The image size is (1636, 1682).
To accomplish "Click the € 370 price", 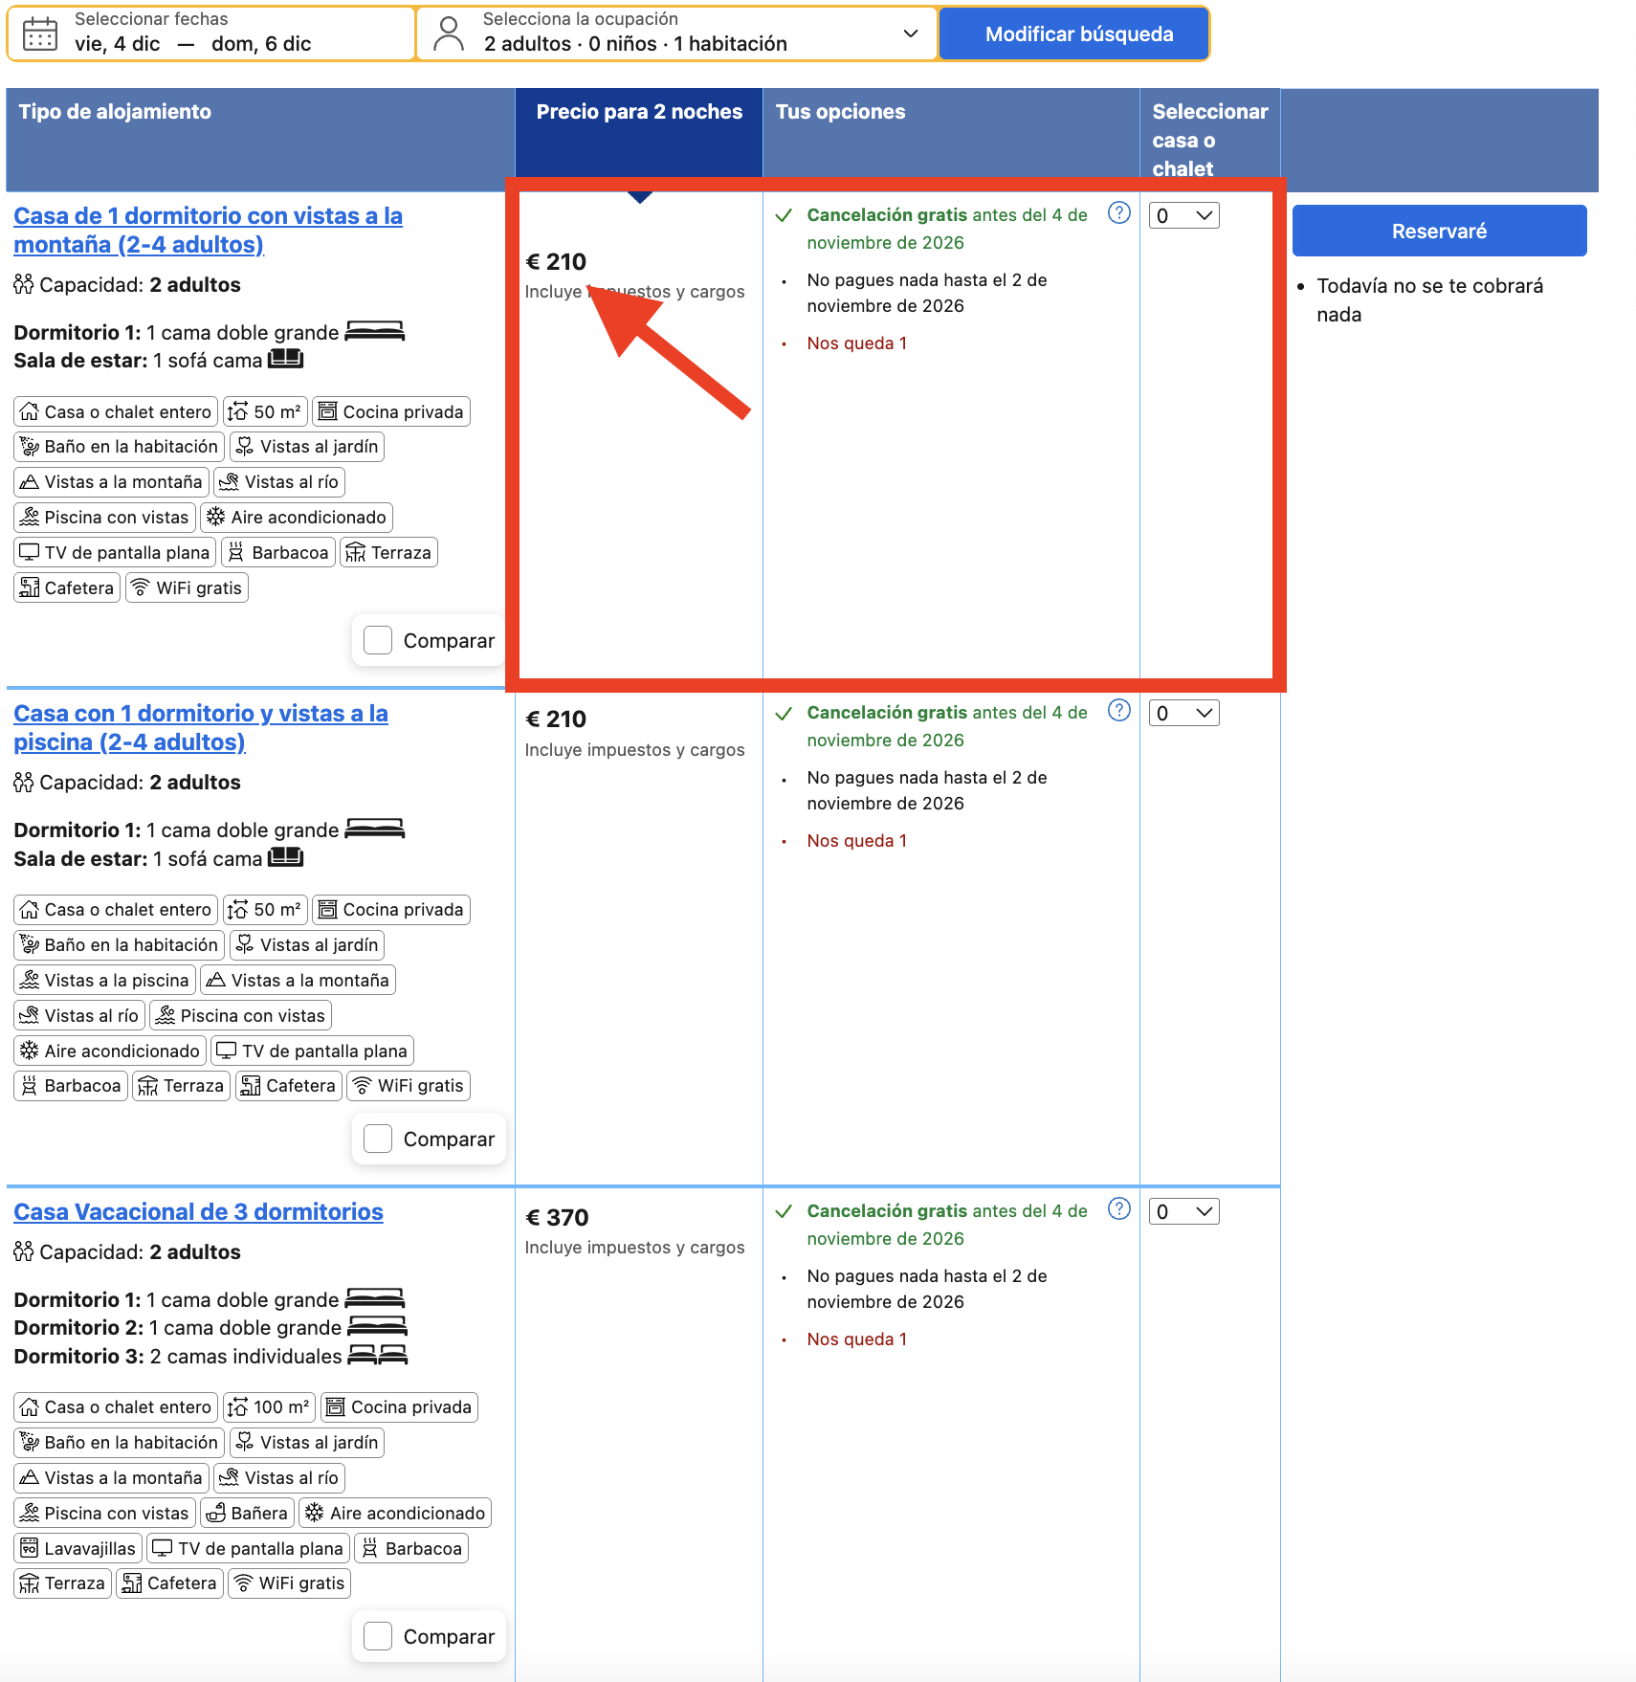I will (557, 1217).
